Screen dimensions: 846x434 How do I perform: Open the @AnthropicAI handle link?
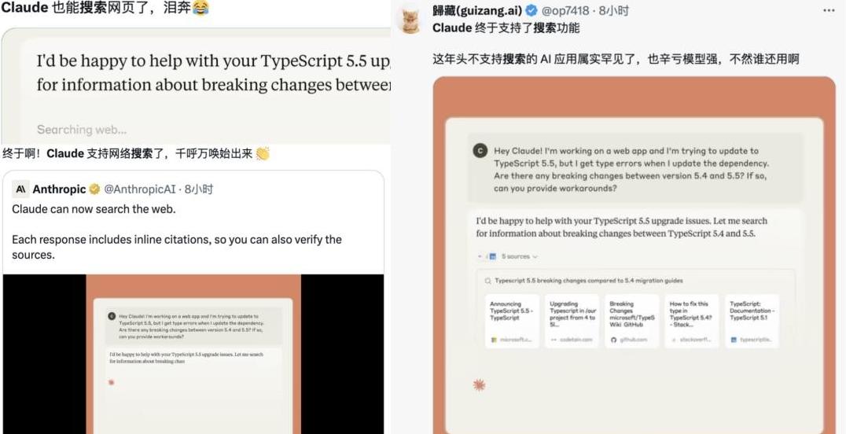click(139, 189)
